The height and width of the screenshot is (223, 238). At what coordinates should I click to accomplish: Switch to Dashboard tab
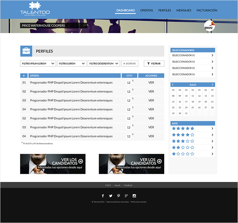coord(126,10)
